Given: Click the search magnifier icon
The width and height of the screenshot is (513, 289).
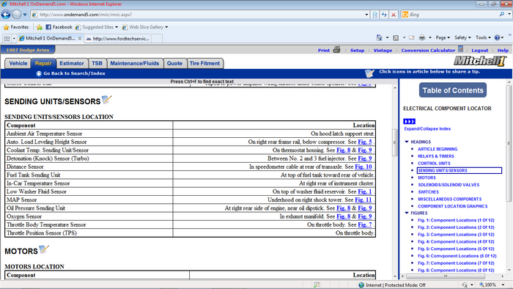Looking at the screenshot, I should coord(502,15).
